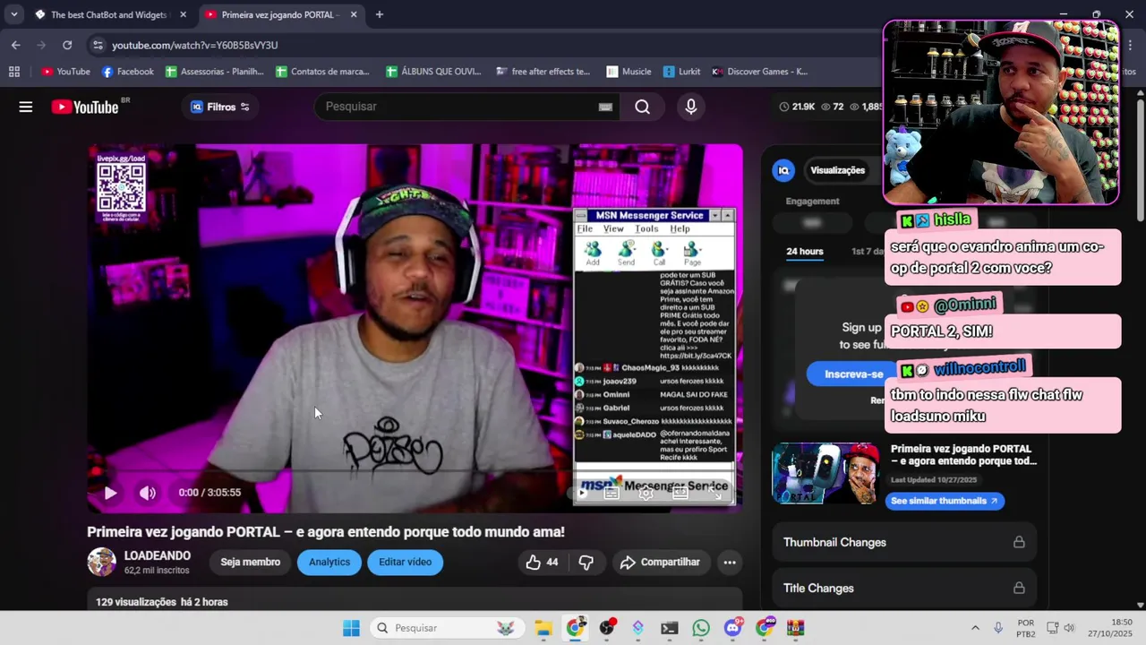Open the terminal icon in the taskbar
This screenshot has width=1146, height=645.
click(x=669, y=628)
